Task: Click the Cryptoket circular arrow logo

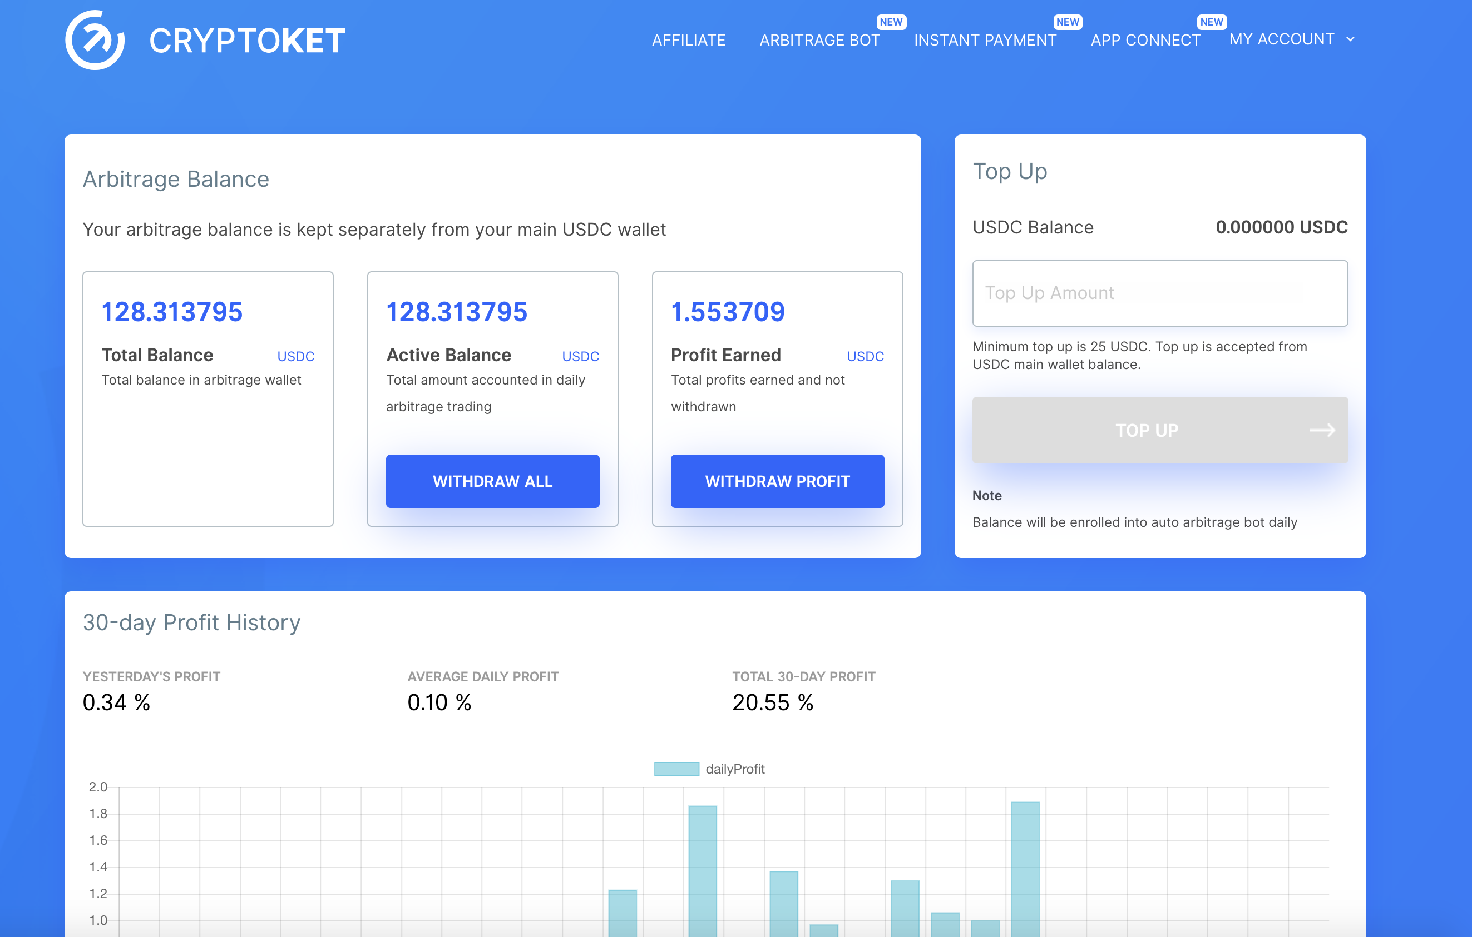Action: 95,39
